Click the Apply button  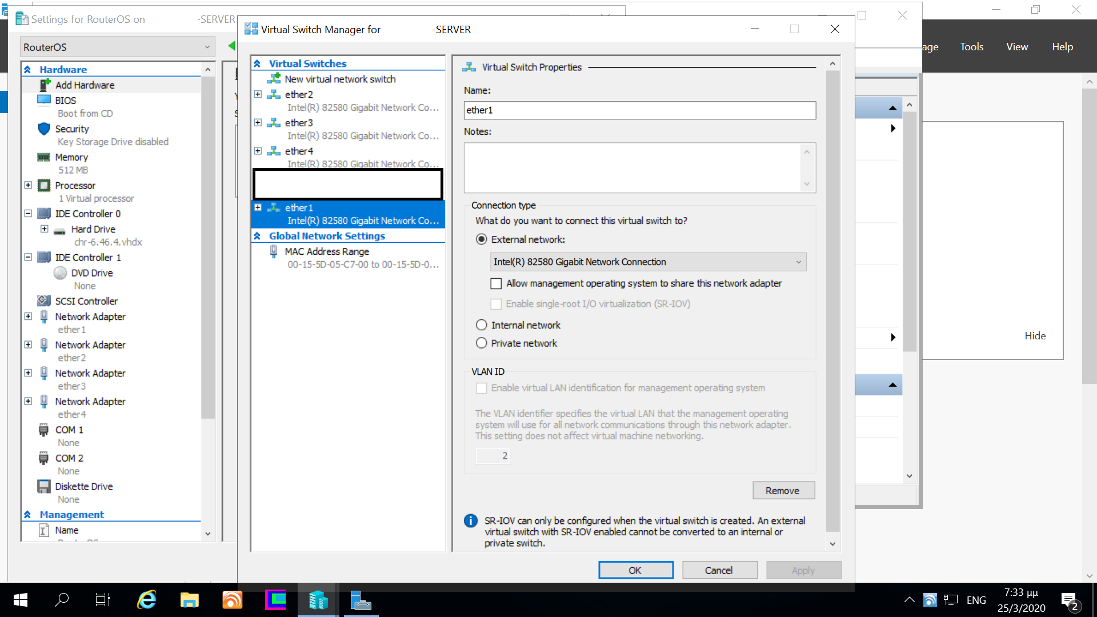coord(803,570)
